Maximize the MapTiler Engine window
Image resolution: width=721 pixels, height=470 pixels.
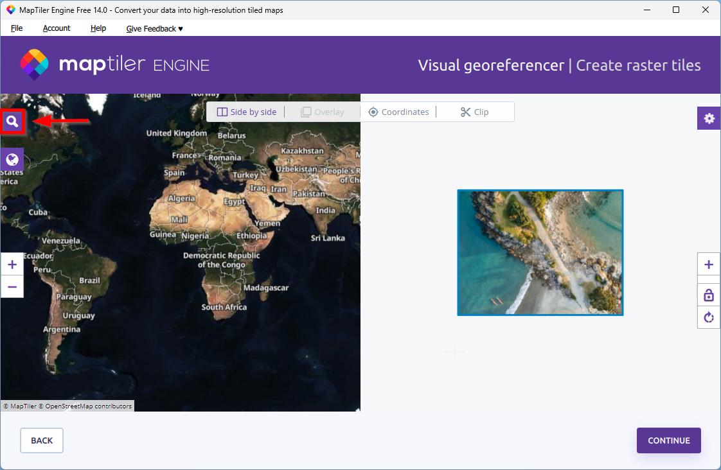coord(676,10)
